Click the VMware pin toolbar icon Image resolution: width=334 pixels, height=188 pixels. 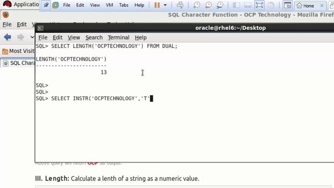coord(46,5)
